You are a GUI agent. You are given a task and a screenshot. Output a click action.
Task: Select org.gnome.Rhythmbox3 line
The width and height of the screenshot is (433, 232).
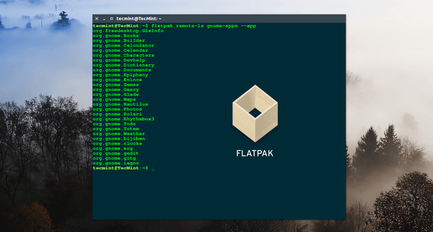coord(124,119)
